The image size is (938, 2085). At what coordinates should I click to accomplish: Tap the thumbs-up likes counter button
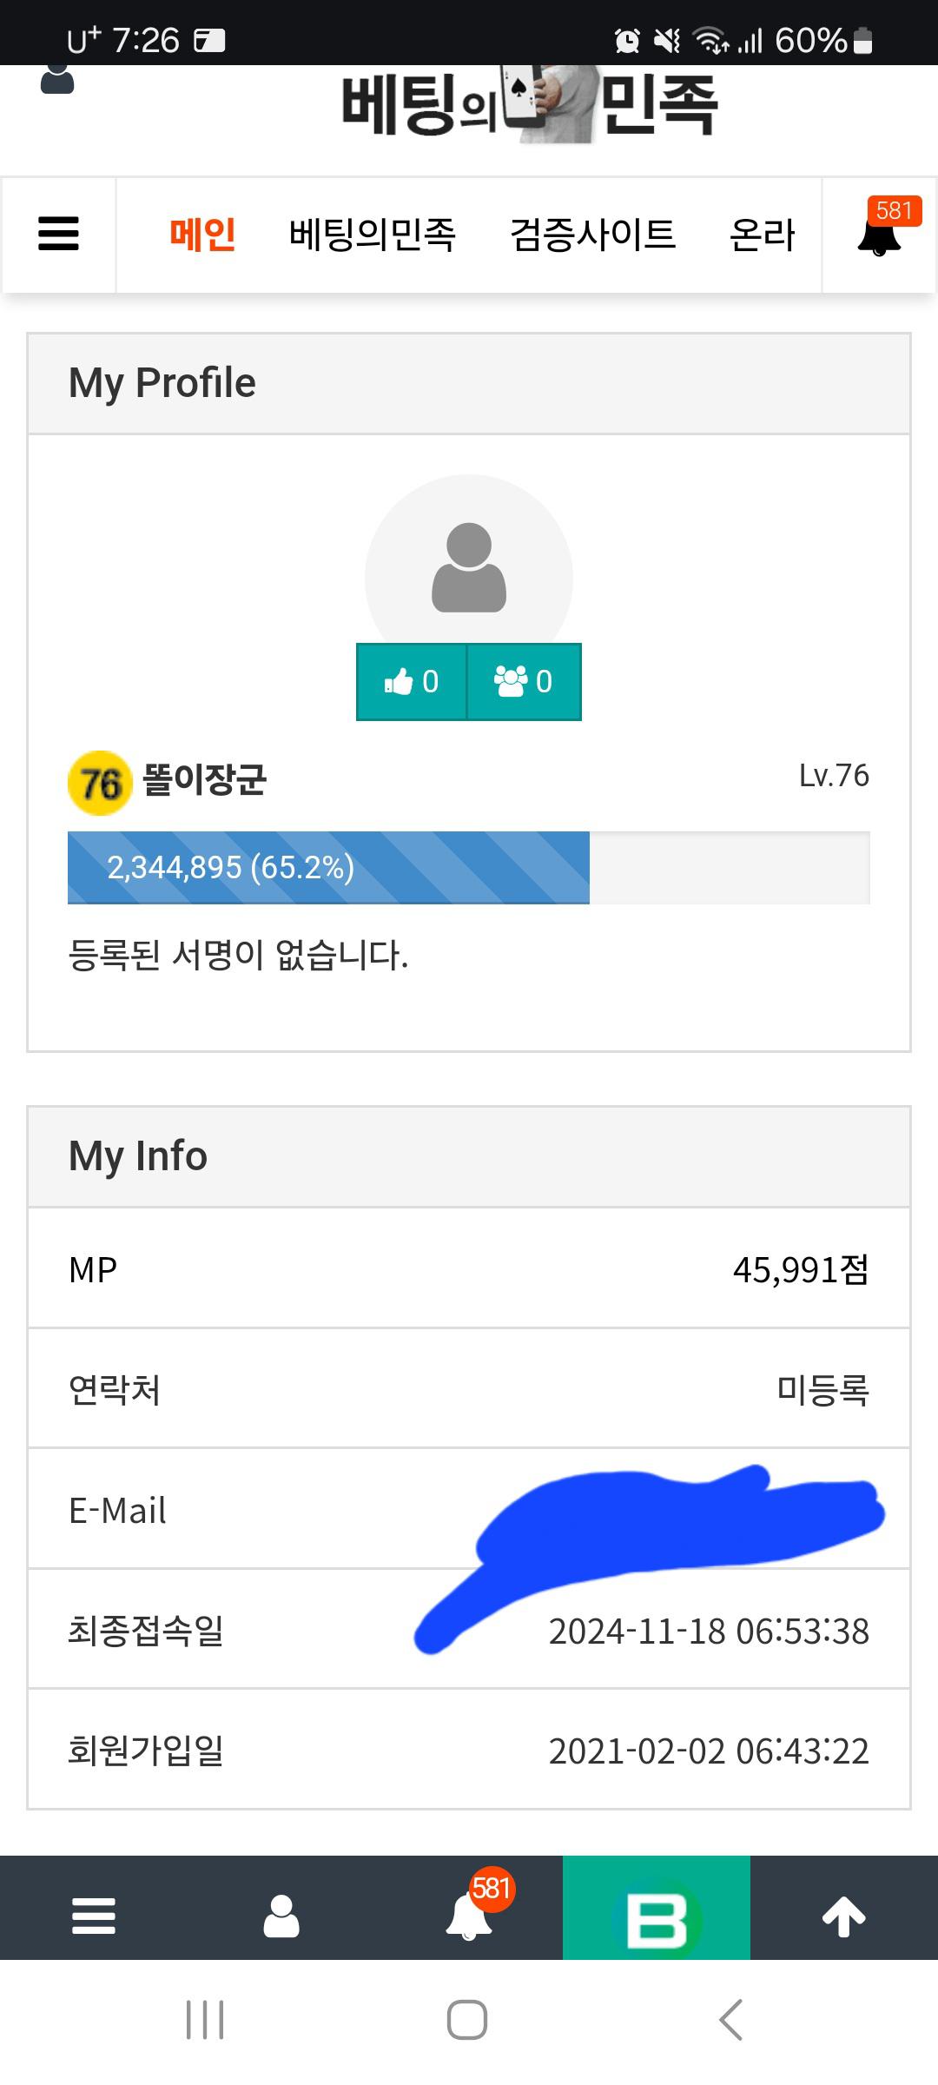pos(412,682)
